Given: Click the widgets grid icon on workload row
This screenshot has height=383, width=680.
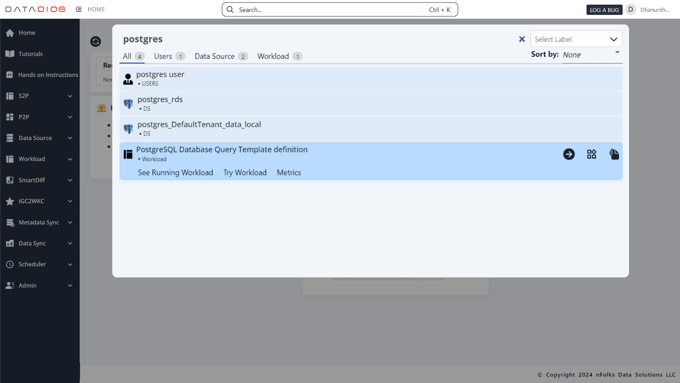Looking at the screenshot, I should [591, 154].
